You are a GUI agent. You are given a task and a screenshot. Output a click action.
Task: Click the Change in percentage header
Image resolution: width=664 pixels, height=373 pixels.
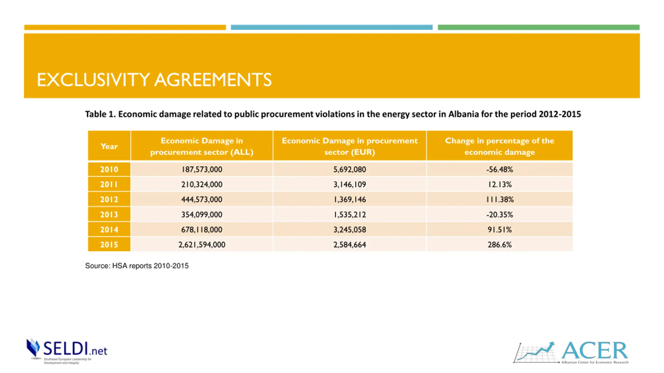[500, 146]
